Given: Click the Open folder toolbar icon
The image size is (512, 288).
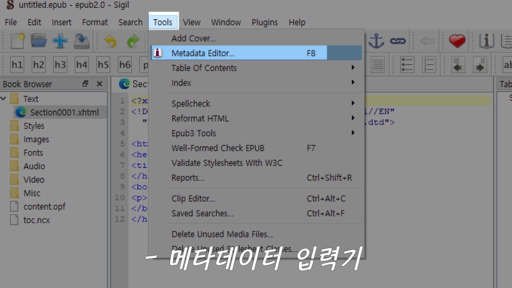Looking at the screenshot, I should 38,41.
